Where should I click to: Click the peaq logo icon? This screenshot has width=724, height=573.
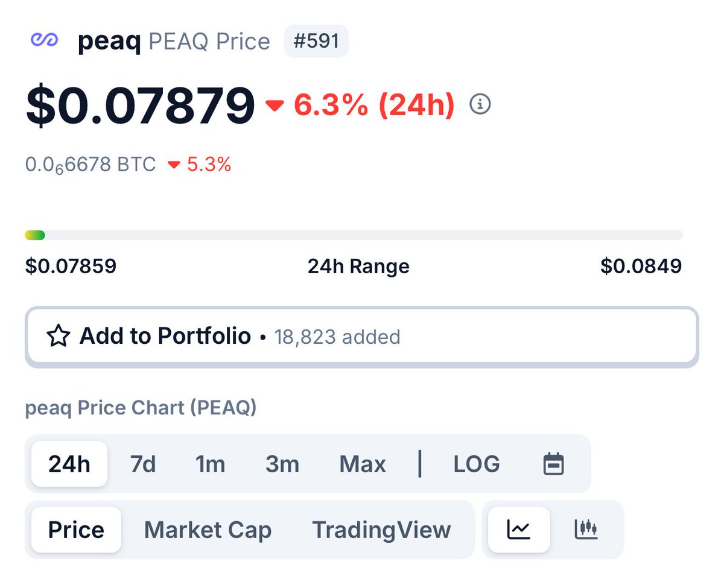pos(44,41)
